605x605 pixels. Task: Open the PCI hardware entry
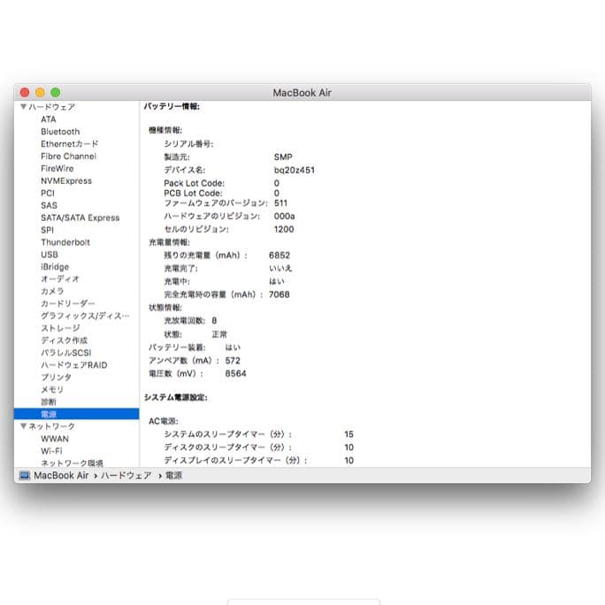point(48,194)
